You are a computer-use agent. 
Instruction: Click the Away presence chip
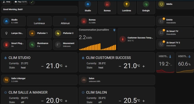(7, 2)
